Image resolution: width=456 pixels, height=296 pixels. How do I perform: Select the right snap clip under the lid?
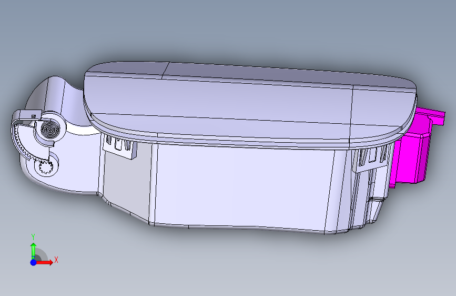(x=370, y=160)
